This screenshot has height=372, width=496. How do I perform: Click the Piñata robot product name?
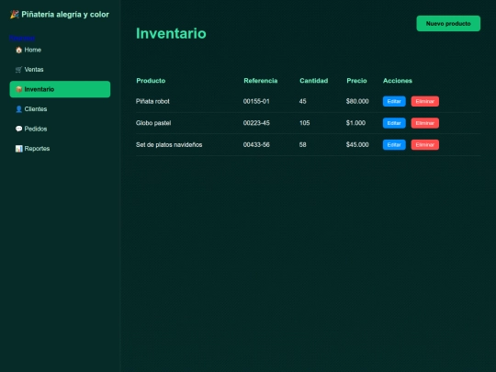[152, 101]
